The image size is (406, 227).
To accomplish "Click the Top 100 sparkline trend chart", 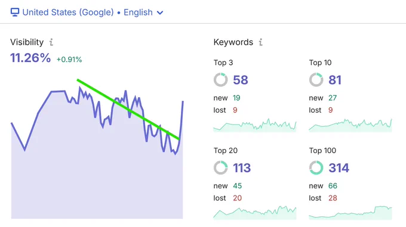I will tap(350, 213).
